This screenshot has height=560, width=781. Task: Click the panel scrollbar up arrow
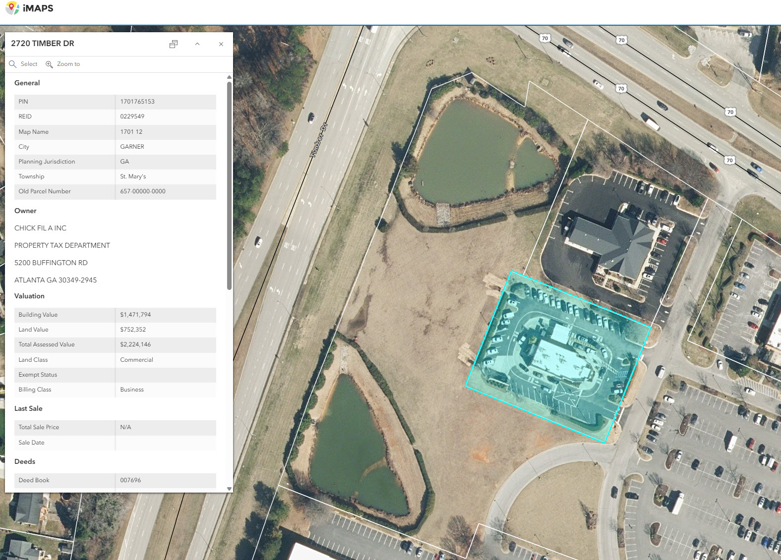pyautogui.click(x=229, y=77)
